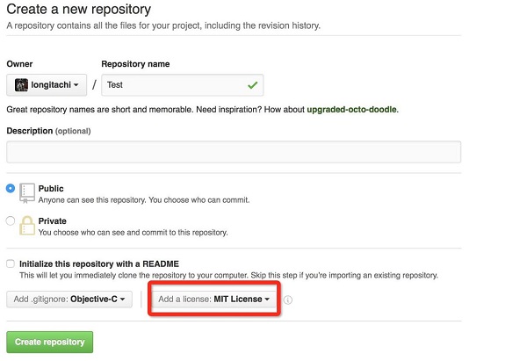527x361 pixels.
Task: Enable Initialize this repository with a README
Action: (x=11, y=264)
